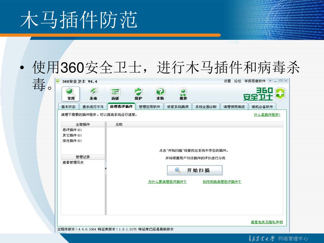Open the 求助 help section
The image size is (324, 243).
[160, 94]
